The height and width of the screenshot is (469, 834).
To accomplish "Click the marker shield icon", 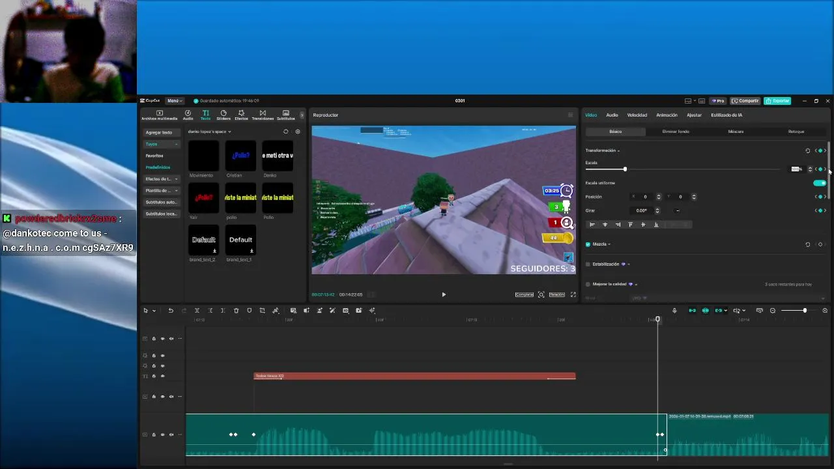I will [x=249, y=311].
